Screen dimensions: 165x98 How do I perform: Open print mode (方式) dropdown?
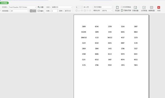coord(62,7)
